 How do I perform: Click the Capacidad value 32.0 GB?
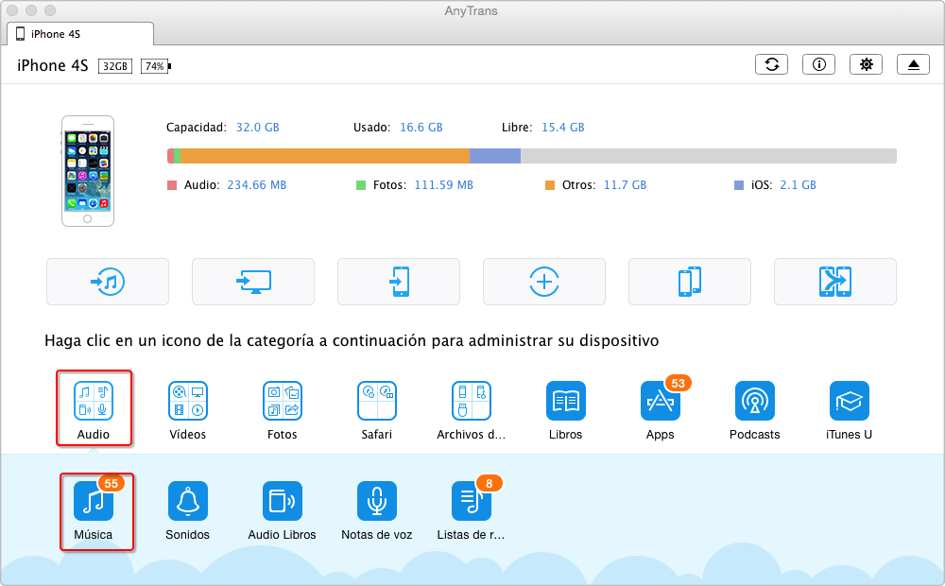click(x=257, y=128)
